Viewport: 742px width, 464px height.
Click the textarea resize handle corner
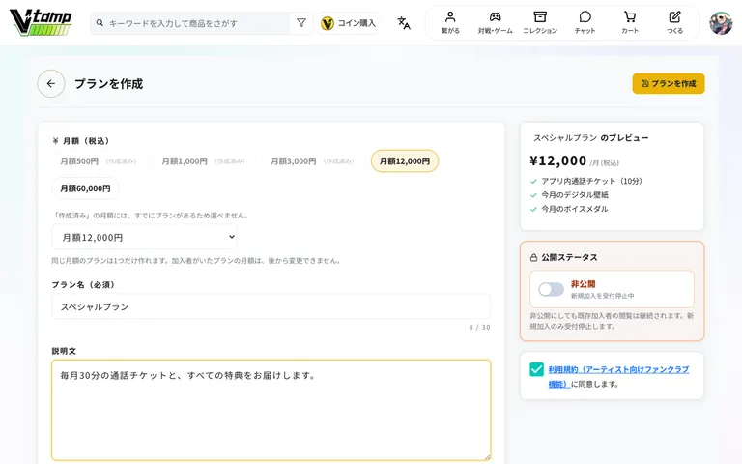coord(487,457)
